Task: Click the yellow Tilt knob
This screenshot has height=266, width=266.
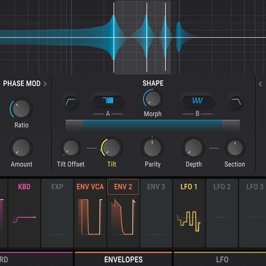Action: tap(111, 148)
